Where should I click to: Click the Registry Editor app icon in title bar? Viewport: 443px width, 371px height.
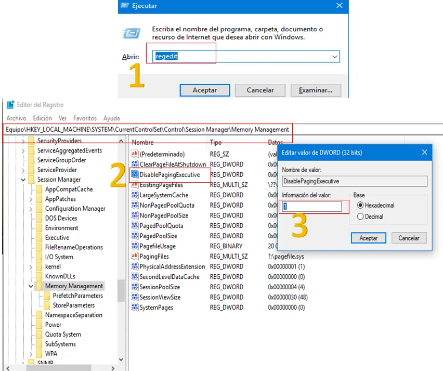pyautogui.click(x=10, y=105)
